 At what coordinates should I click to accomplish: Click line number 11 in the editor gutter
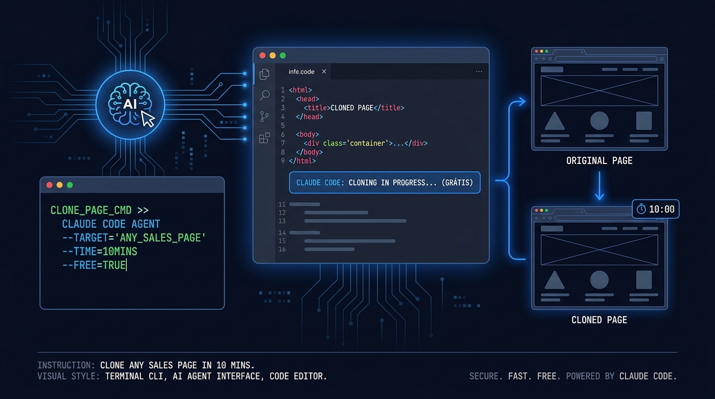(x=282, y=204)
